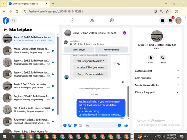Open Marie's 2 Bed 2 Bath conversation
The width and height of the screenshot is (187, 140).
28,50
